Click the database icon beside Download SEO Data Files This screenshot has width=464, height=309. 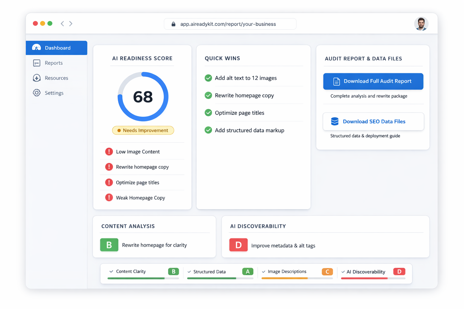coord(334,121)
